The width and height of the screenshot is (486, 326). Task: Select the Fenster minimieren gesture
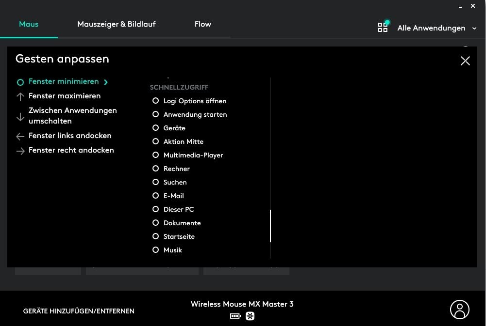tap(64, 81)
